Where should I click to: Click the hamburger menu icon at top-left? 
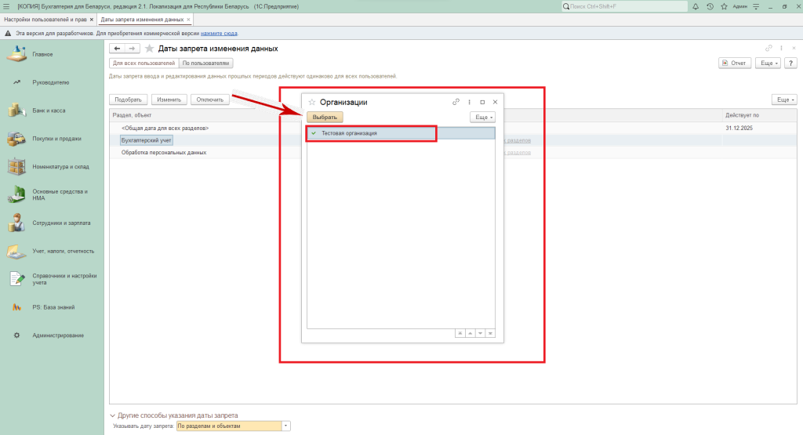tap(7, 6)
